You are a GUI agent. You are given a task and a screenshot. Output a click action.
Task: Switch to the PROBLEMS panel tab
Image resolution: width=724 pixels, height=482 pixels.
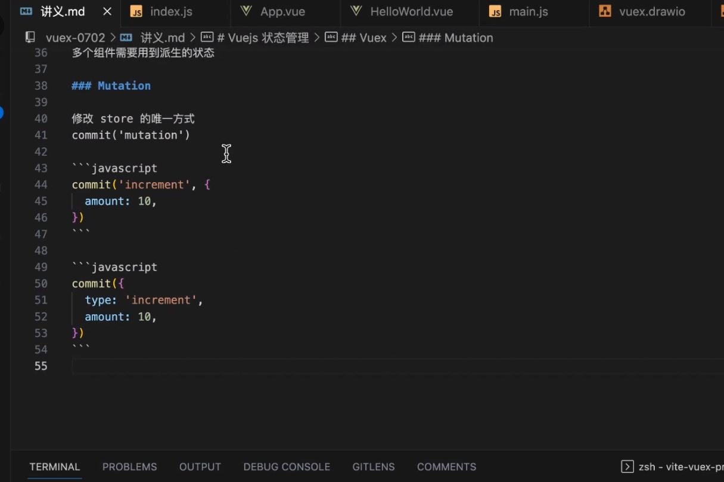(129, 467)
